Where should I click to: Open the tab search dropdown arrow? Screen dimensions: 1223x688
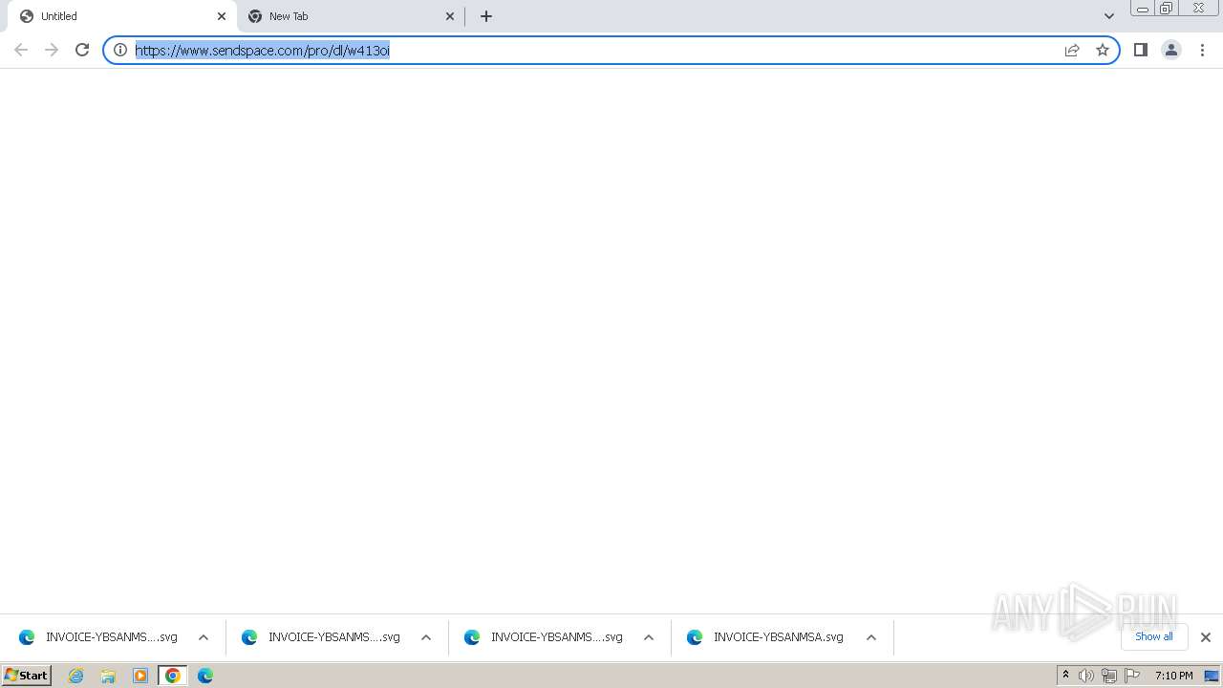pyautogui.click(x=1109, y=16)
